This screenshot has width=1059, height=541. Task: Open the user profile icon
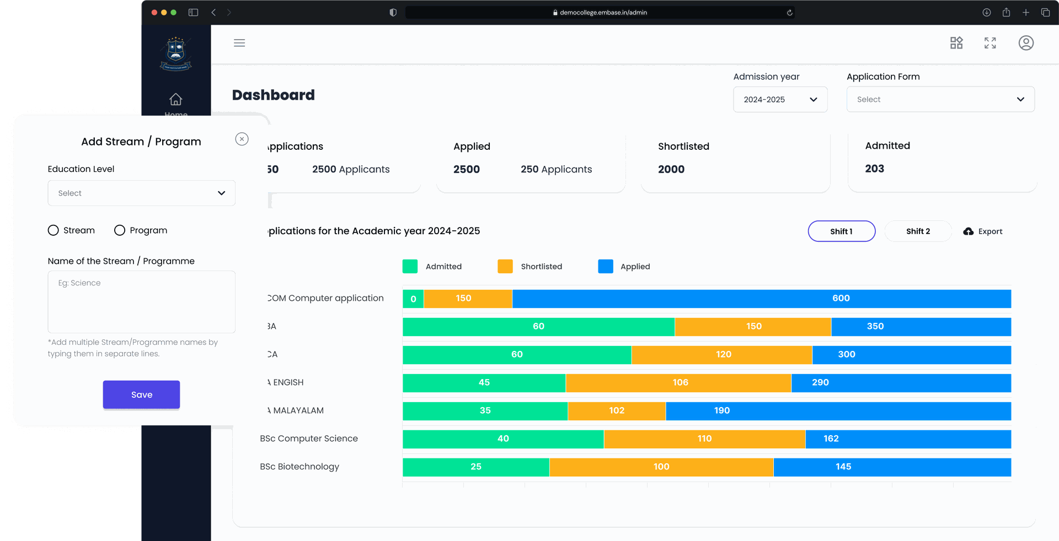1026,43
